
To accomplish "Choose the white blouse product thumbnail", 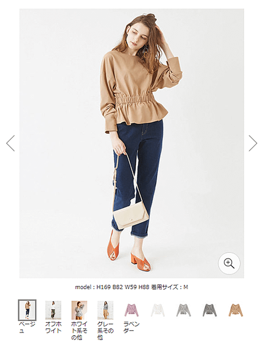I will (x=158, y=310).
